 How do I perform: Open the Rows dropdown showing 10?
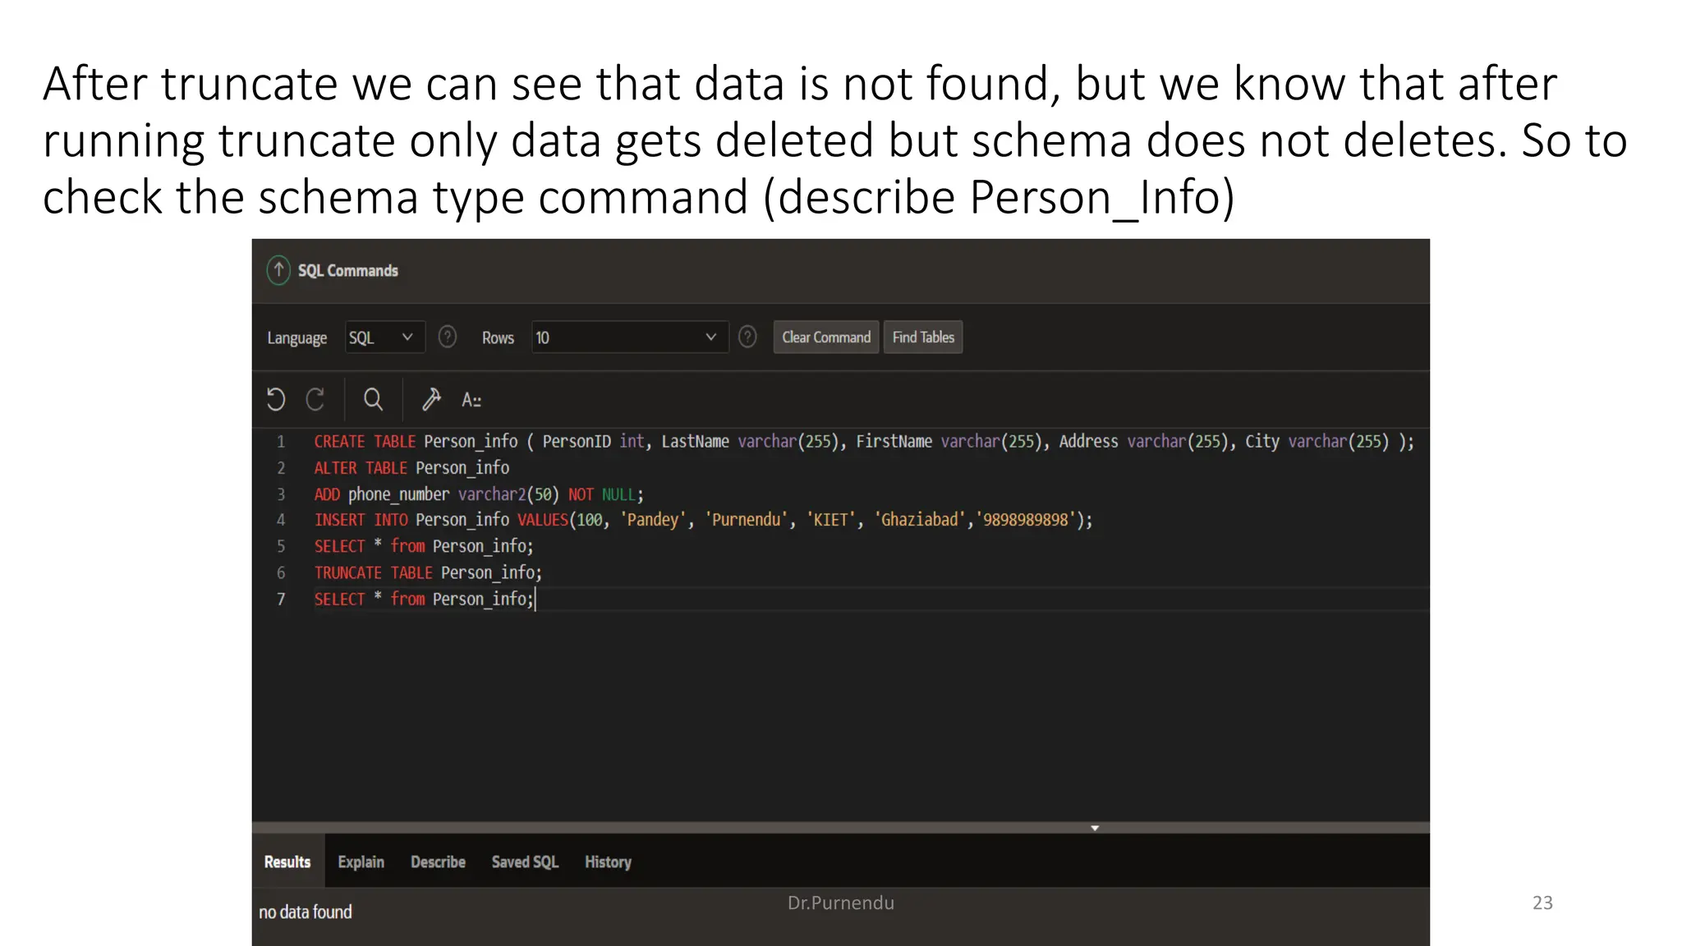[630, 337]
